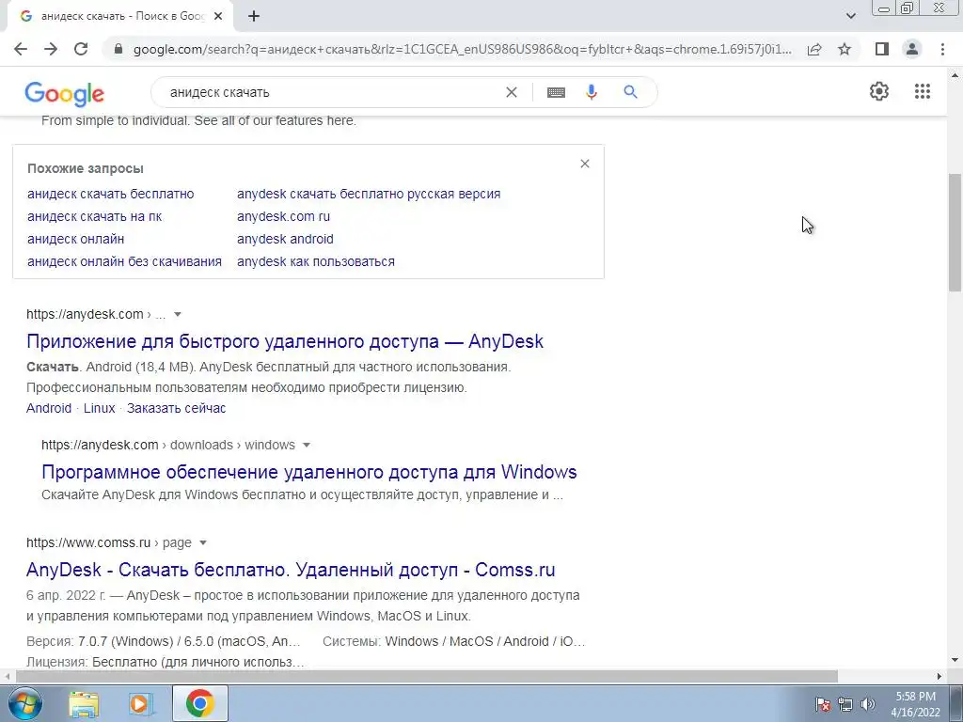Expand dropdown arrow next to https://anydesk.com
Image resolution: width=963 pixels, height=722 pixels.
pos(178,314)
